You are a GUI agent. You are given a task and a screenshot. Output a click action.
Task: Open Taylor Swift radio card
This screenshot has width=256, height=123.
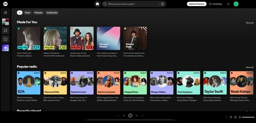click(x=215, y=83)
